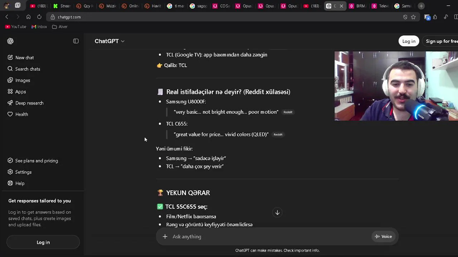The height and width of the screenshot is (257, 458).
Task: Click 'Film/Netflix baxırsansa' bullet
Action: [191, 217]
